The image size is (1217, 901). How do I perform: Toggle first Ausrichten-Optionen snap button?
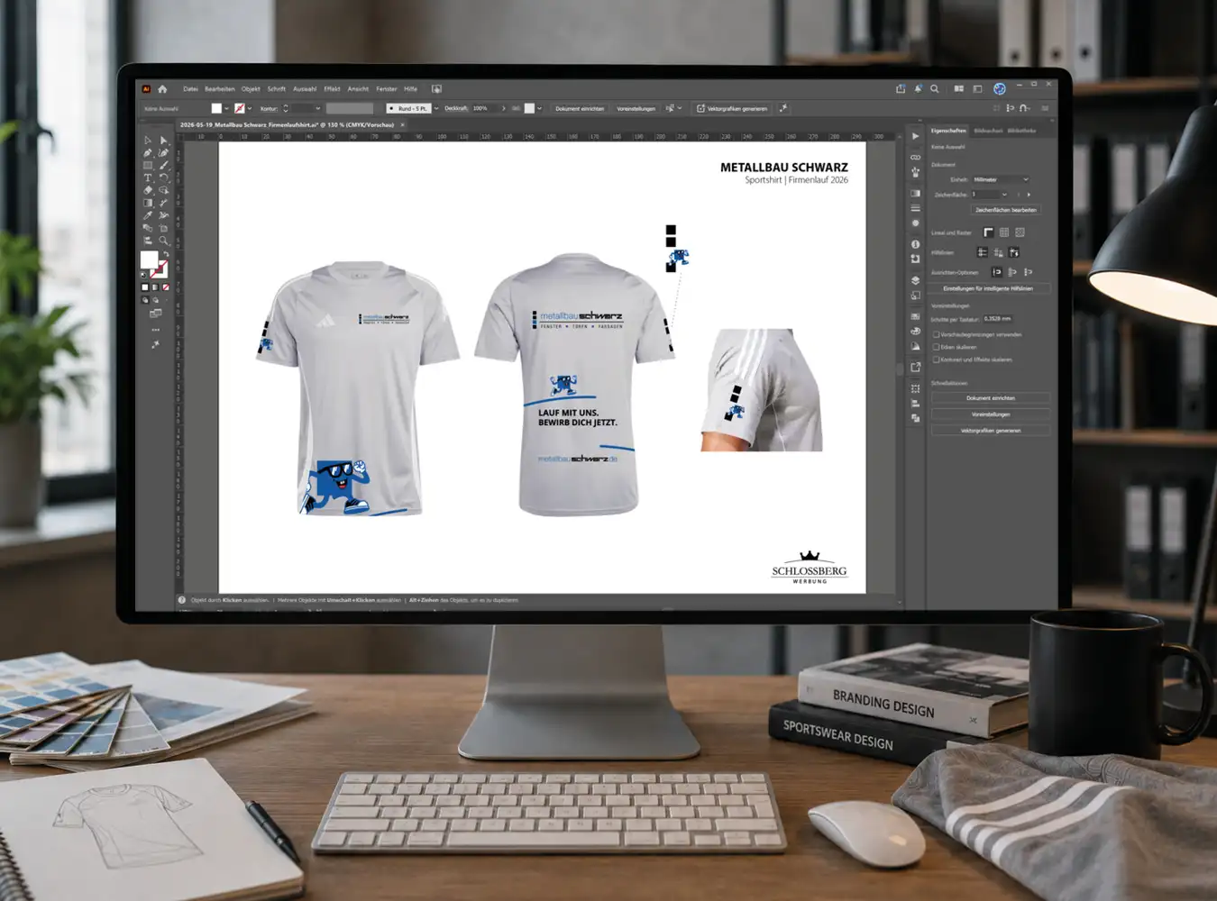(x=996, y=272)
